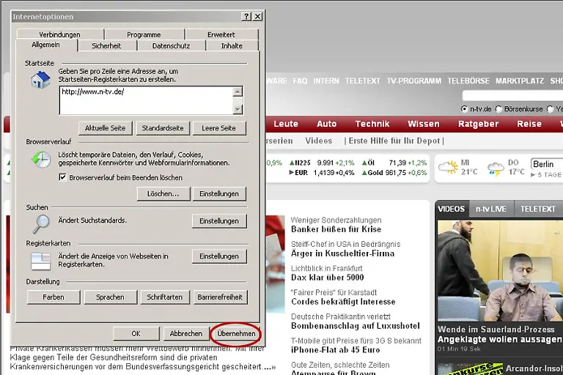The image size is (563, 375).
Task: Open the Datenschutz tab
Action: pyautogui.click(x=171, y=45)
